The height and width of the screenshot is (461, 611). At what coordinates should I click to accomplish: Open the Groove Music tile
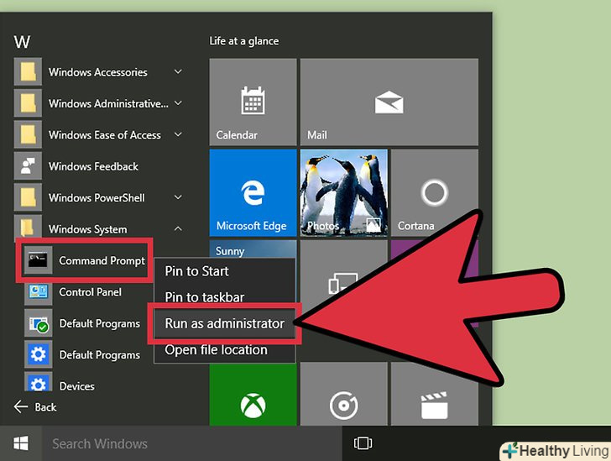click(x=344, y=394)
